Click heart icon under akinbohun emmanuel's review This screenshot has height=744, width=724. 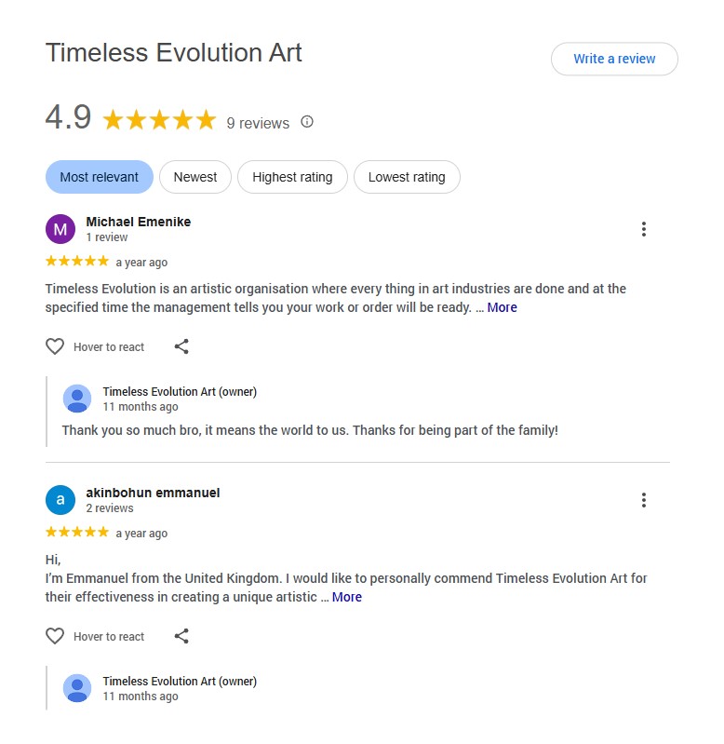tap(55, 636)
